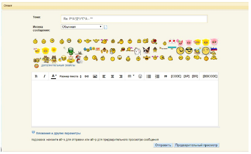Insert the sunglasses cool face smiley
Image resolution: width=251 pixels, height=154 pixels.
[x=189, y=51]
